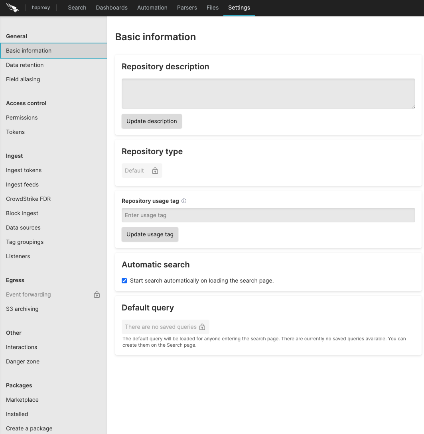Image resolution: width=424 pixels, height=434 pixels.
Task: Open Data retention settings
Action: click(x=25, y=65)
